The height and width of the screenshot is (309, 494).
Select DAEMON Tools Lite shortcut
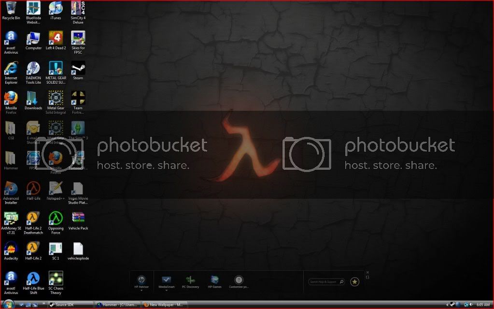pos(33,73)
